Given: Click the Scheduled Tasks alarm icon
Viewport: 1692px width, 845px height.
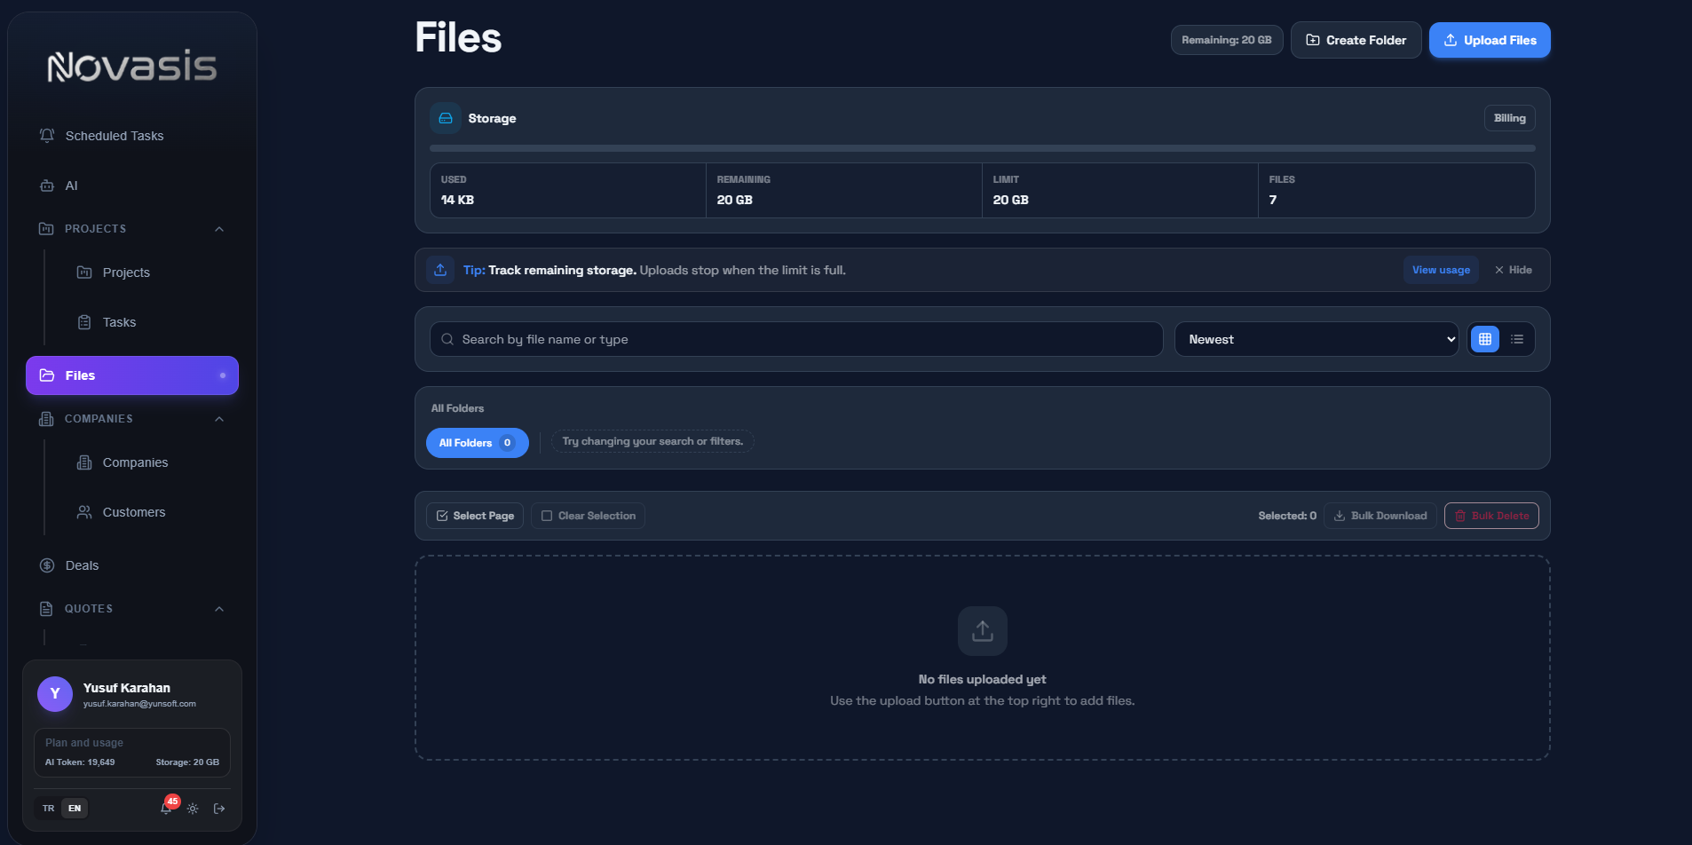Looking at the screenshot, I should 47,136.
